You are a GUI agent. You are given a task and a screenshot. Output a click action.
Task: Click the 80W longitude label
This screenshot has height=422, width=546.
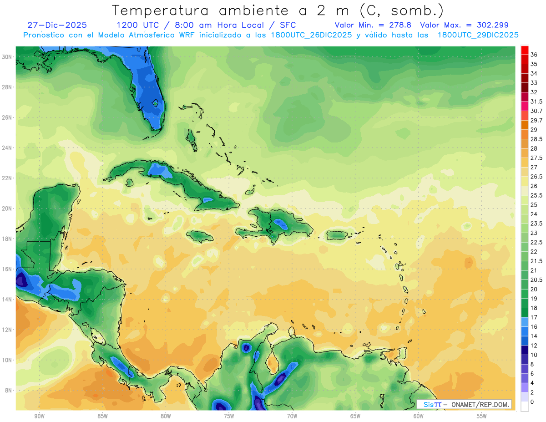point(166,416)
